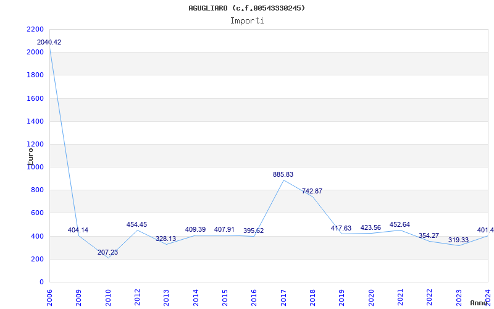Screen dimensions: 494x309
Task: Click the data label 404.14
Action: [78, 230]
